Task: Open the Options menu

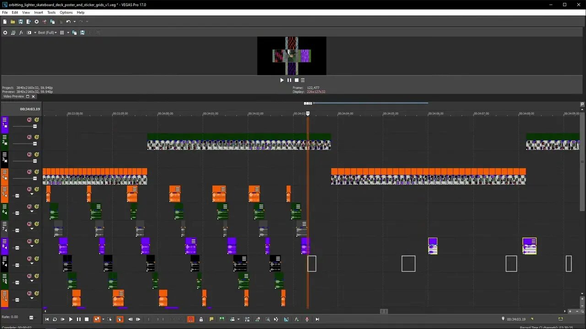Action: coord(66,12)
